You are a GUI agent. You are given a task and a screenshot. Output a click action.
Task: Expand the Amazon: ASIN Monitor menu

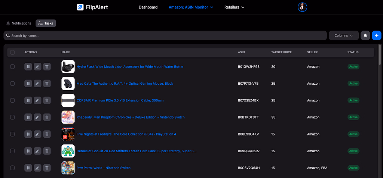coord(191,7)
